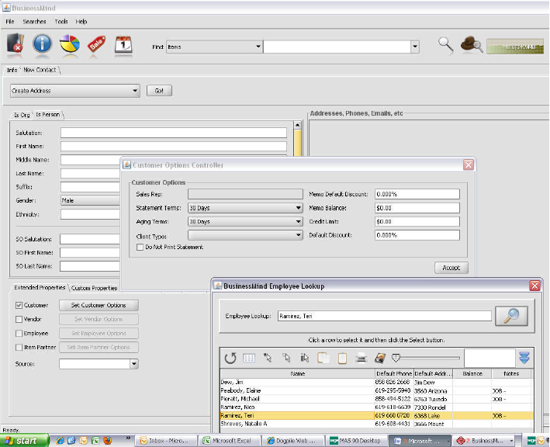The height and width of the screenshot is (447, 550).
Task: Click the Credit Limit field
Action: coord(417,222)
